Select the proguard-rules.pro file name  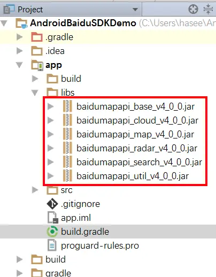click(100, 246)
